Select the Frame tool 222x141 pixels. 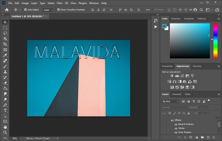[x=5, y=50]
